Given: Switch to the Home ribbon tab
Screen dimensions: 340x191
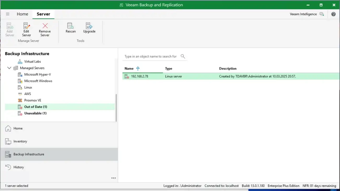Looking at the screenshot, I should click(22, 14).
